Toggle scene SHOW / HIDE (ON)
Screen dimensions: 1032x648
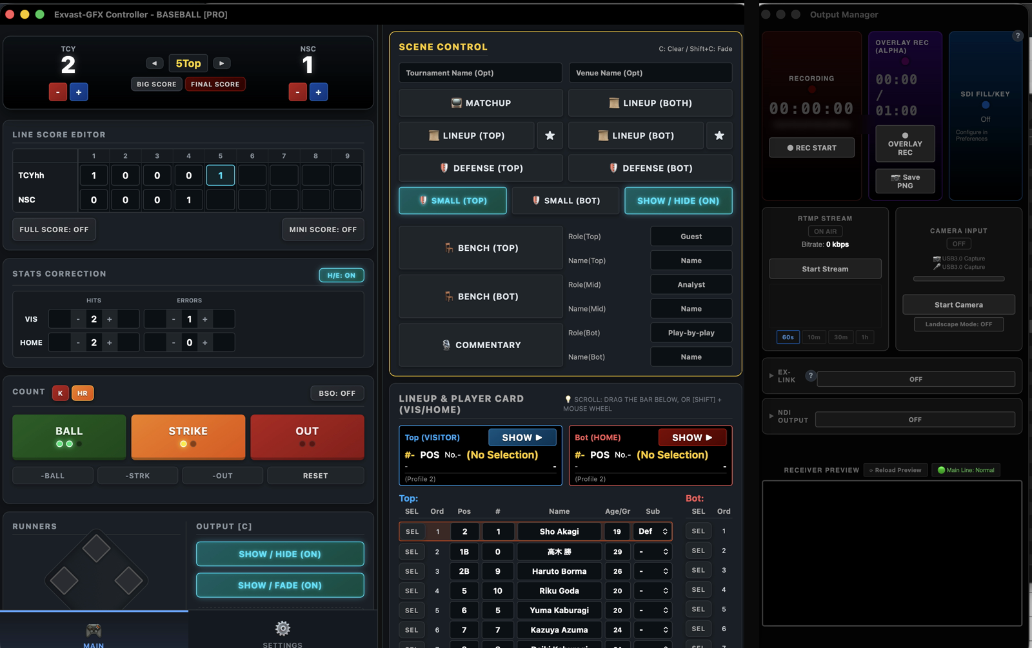(x=678, y=201)
